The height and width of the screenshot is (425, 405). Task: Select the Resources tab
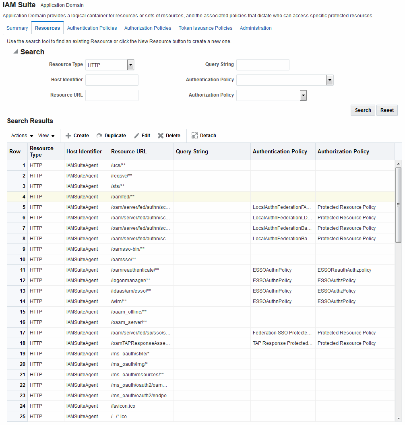pyautogui.click(x=48, y=28)
